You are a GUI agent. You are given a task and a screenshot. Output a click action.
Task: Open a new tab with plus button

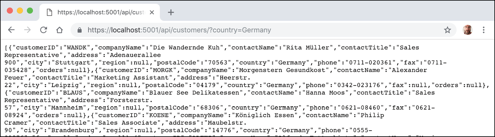pyautogui.click(x=171, y=12)
